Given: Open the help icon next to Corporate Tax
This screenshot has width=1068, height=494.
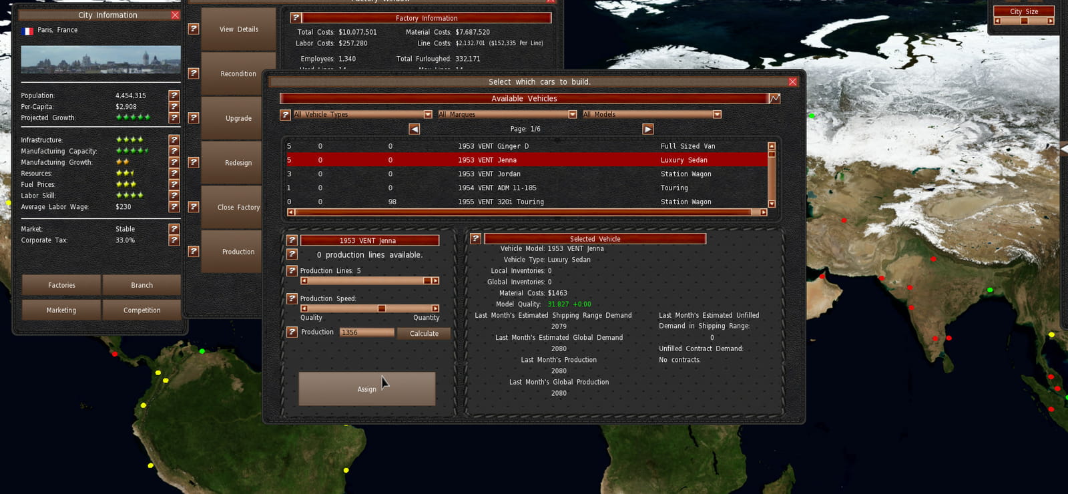Looking at the screenshot, I should click(x=174, y=240).
